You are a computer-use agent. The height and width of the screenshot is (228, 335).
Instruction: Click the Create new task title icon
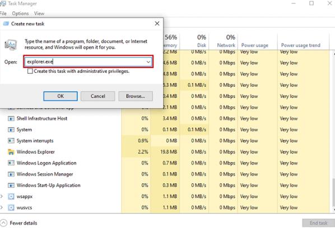6,24
